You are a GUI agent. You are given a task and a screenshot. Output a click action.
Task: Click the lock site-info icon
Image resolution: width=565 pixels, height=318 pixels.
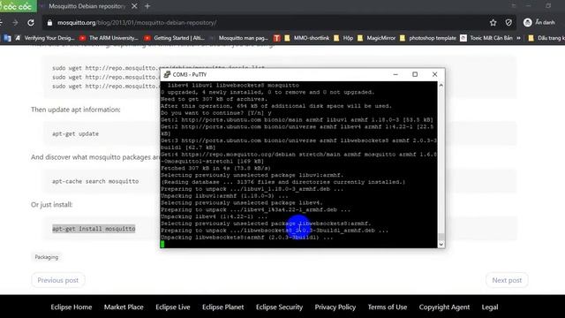pos(49,23)
